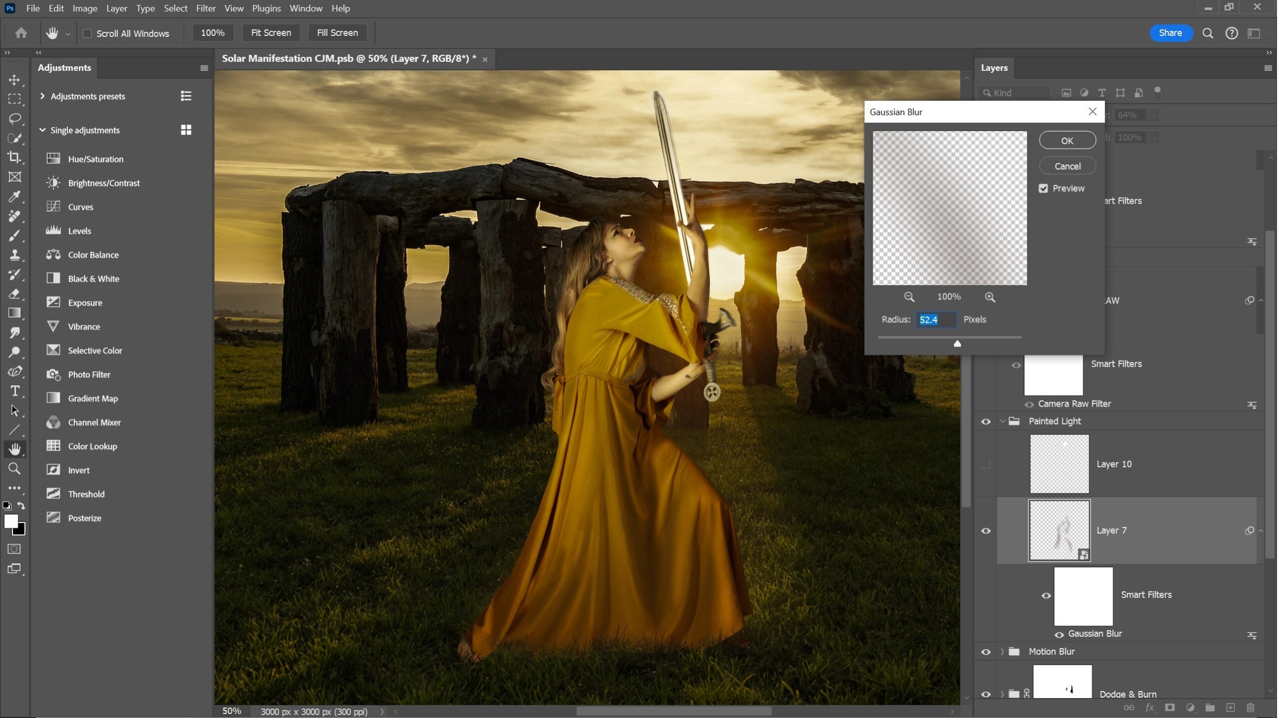1278x718 pixels.
Task: Collapse the Single adjustments section
Action: pyautogui.click(x=42, y=130)
